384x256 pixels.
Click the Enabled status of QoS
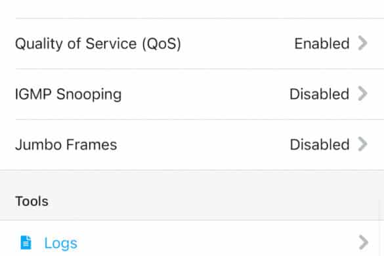[322, 43]
